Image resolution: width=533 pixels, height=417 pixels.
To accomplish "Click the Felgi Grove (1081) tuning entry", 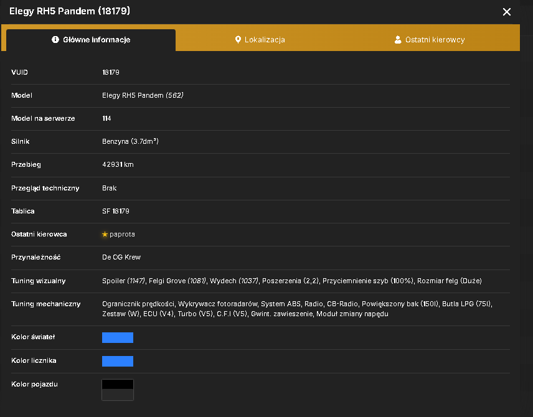I will pos(177,281).
